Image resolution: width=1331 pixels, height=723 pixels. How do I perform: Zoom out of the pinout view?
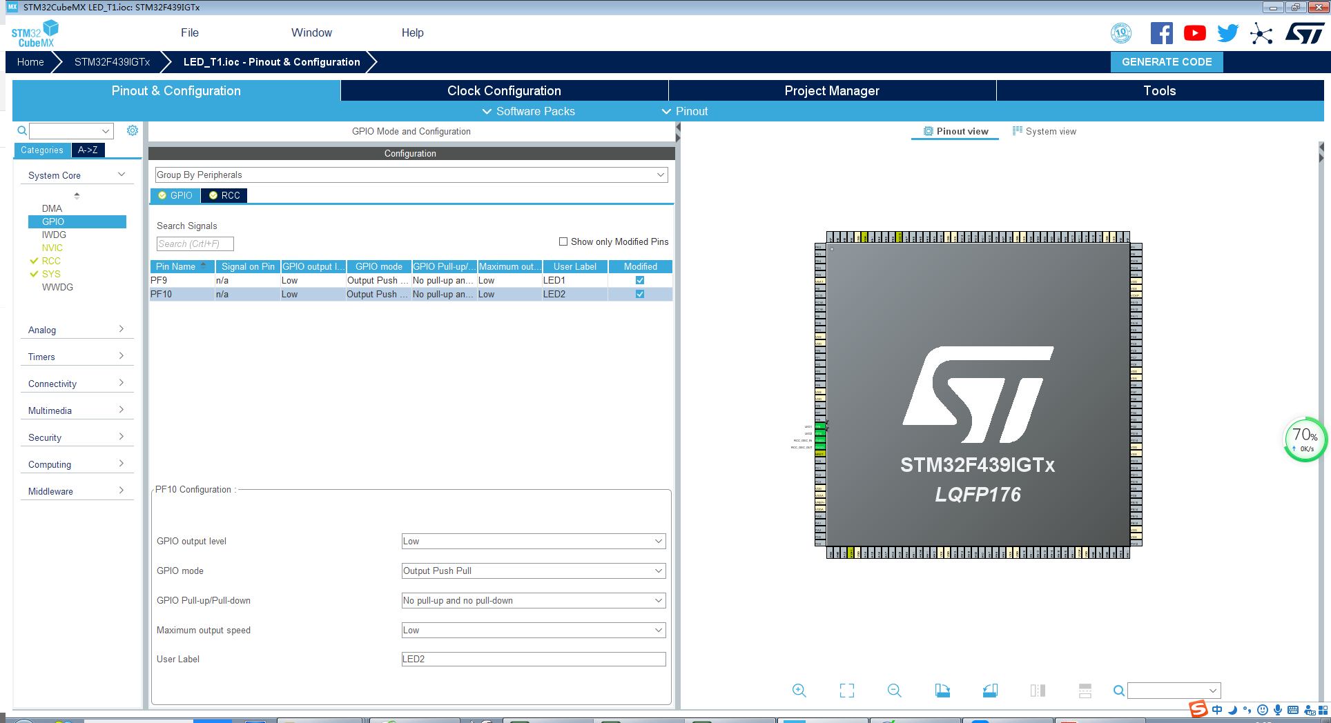894,690
